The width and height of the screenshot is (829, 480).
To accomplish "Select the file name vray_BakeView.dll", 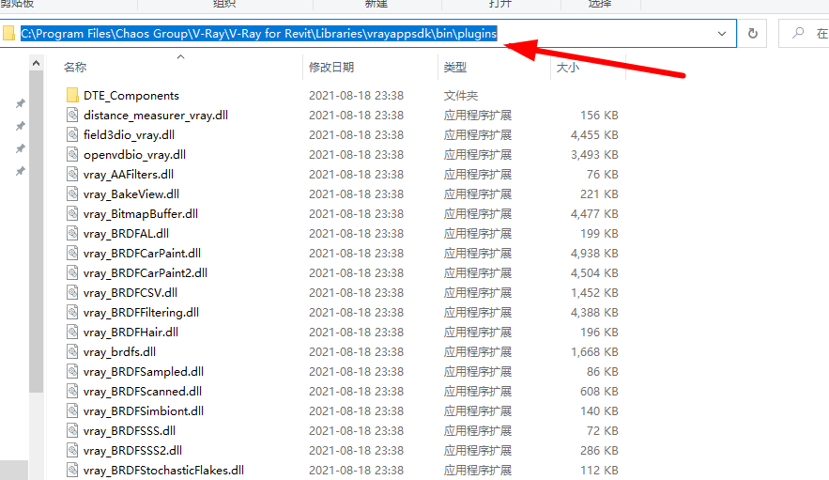I will click(x=131, y=194).
